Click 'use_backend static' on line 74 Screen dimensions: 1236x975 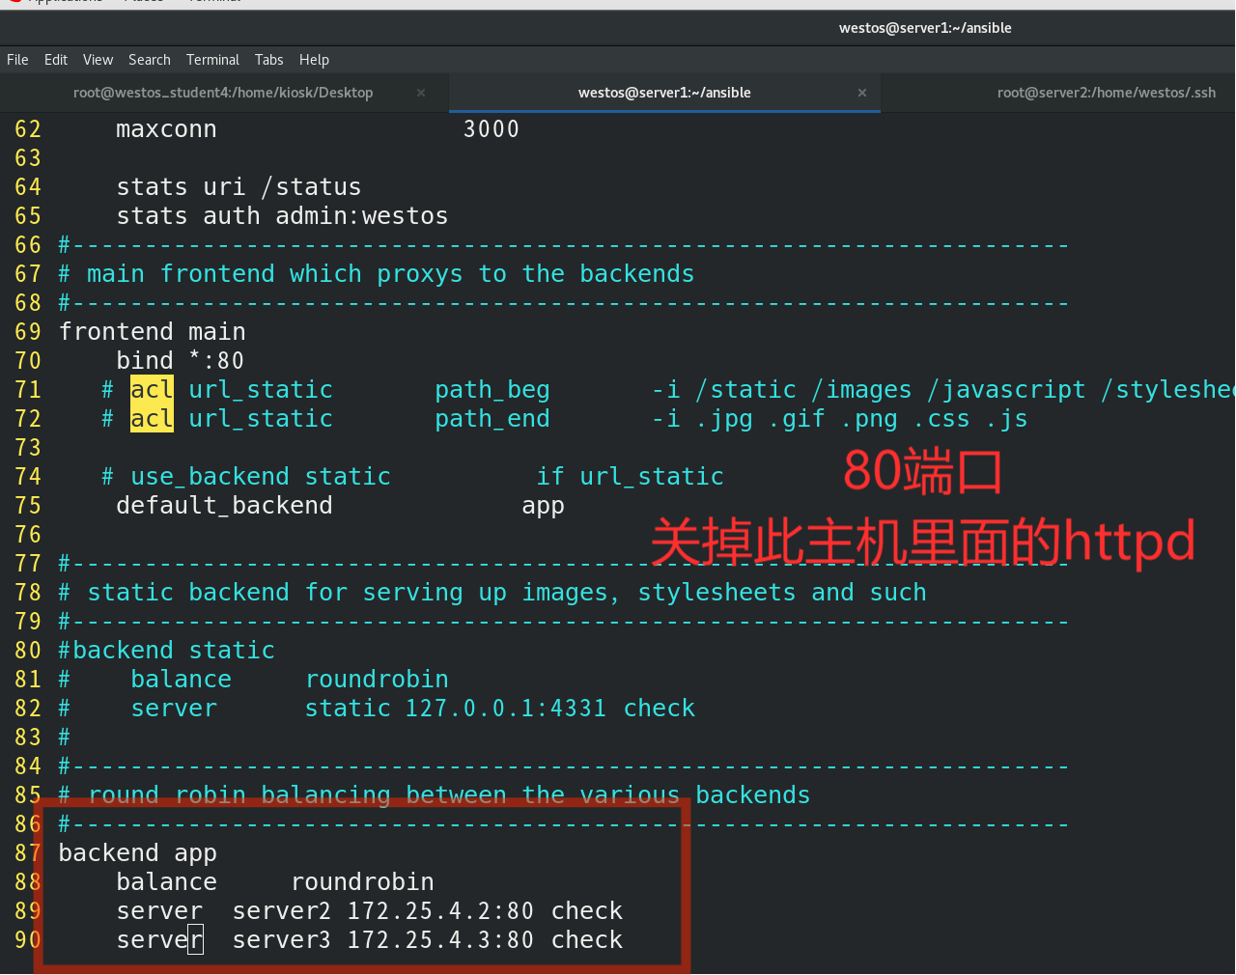[x=261, y=477]
